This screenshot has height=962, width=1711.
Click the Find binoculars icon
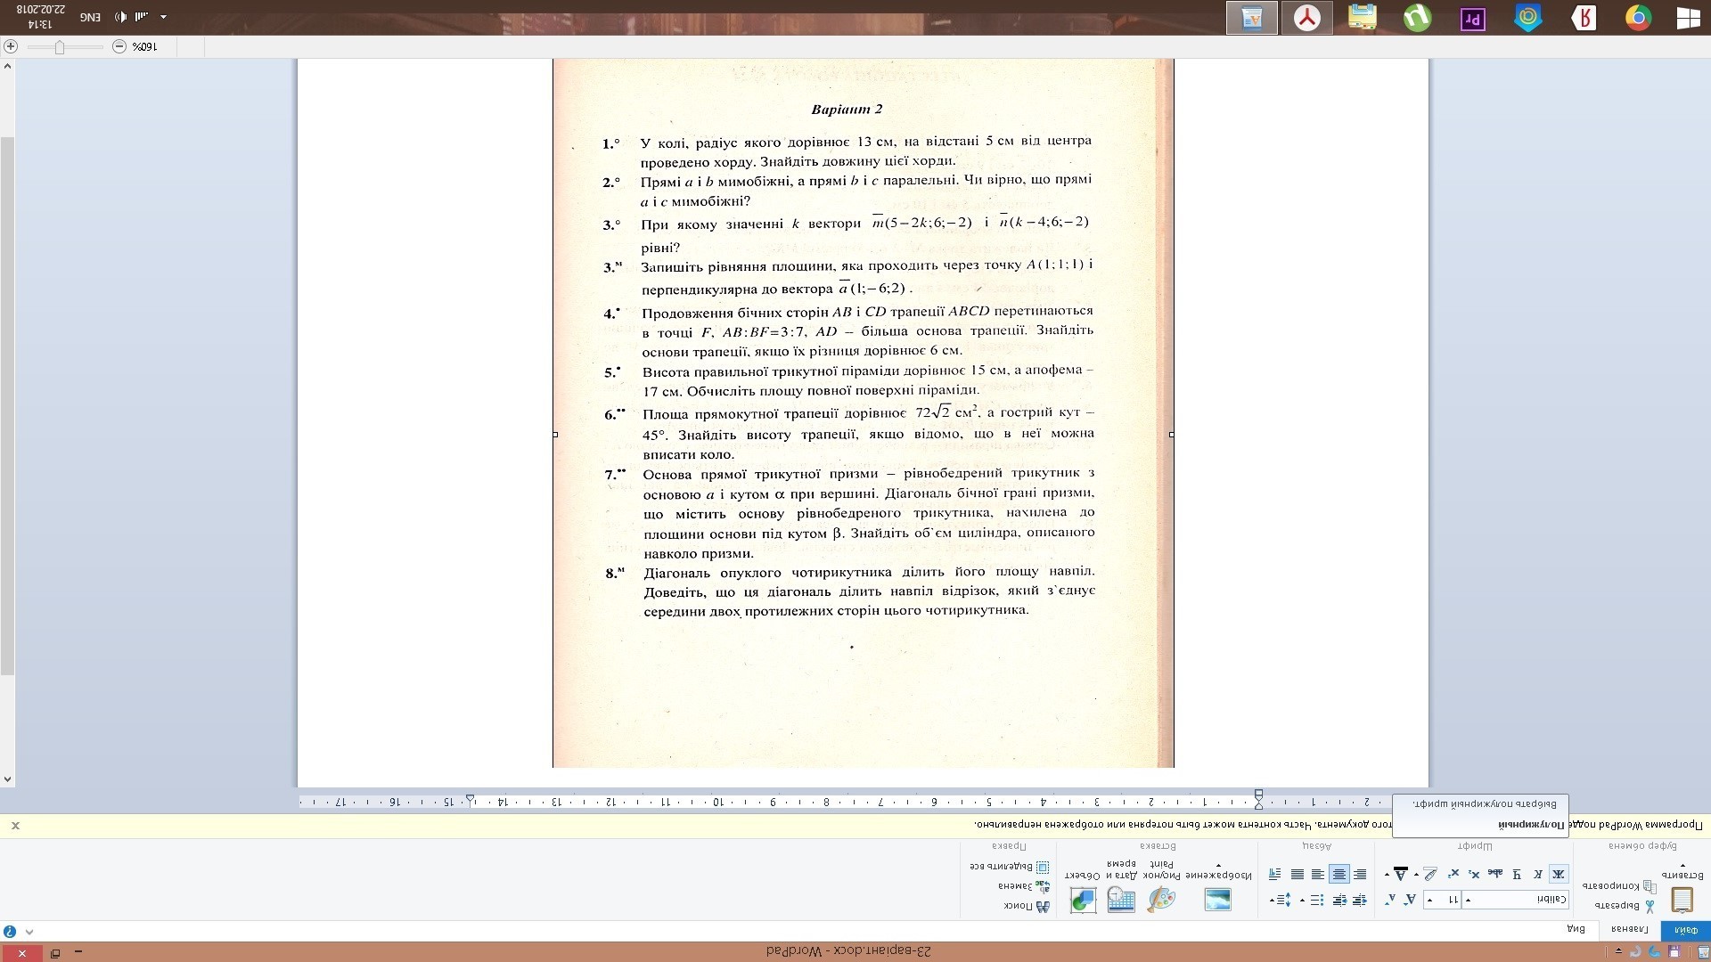1042,906
